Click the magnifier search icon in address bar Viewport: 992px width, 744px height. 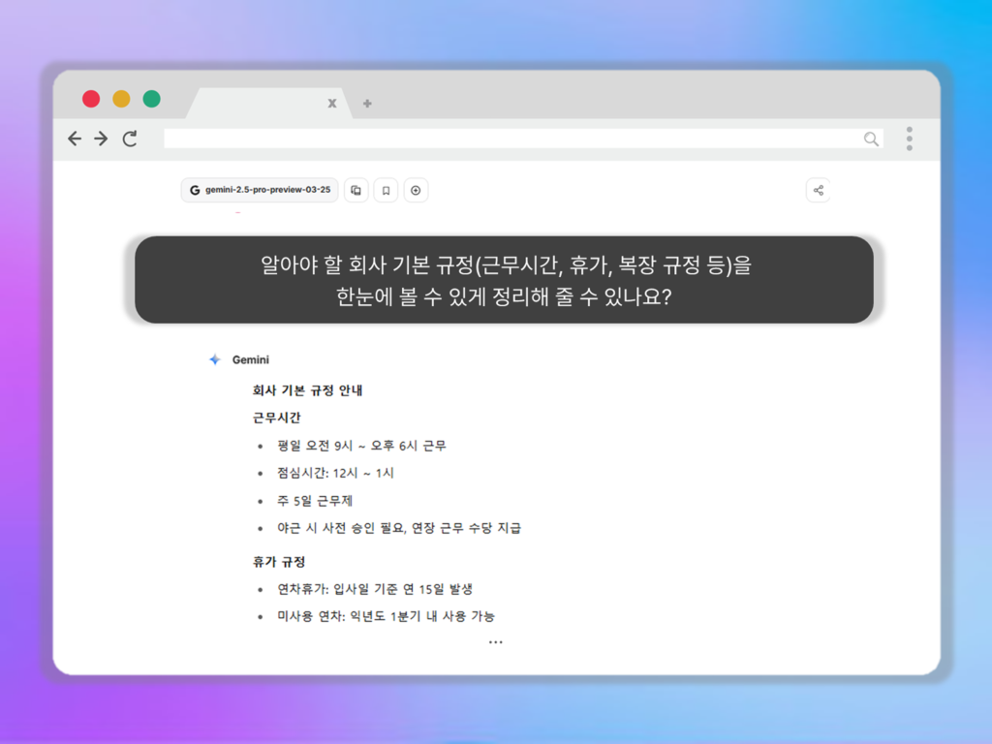871,139
